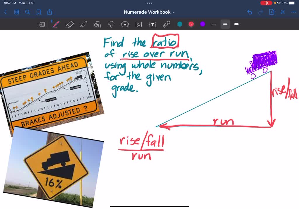Toggle the thick stroke width option
The height and width of the screenshot is (209, 299).
[x=237, y=24]
